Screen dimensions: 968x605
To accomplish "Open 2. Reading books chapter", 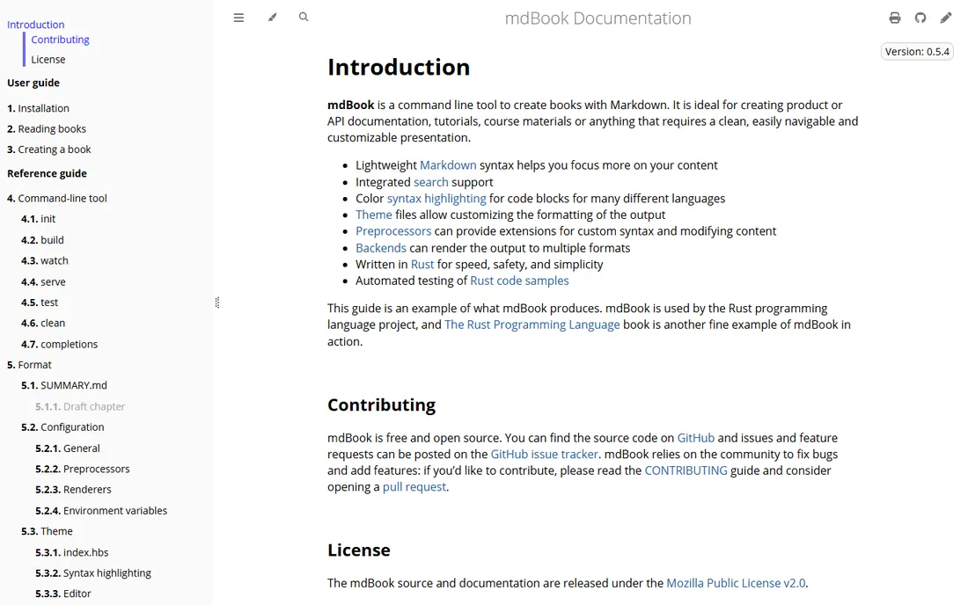I will pyautogui.click(x=47, y=129).
